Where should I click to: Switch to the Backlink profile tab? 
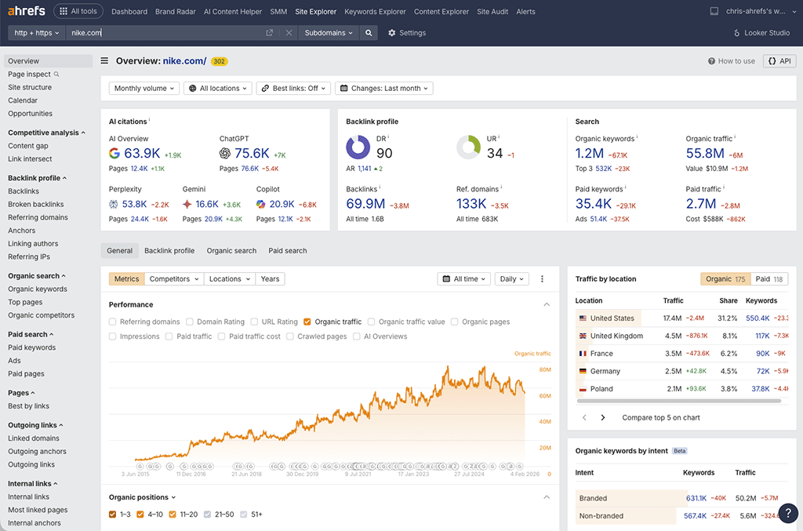tap(169, 250)
